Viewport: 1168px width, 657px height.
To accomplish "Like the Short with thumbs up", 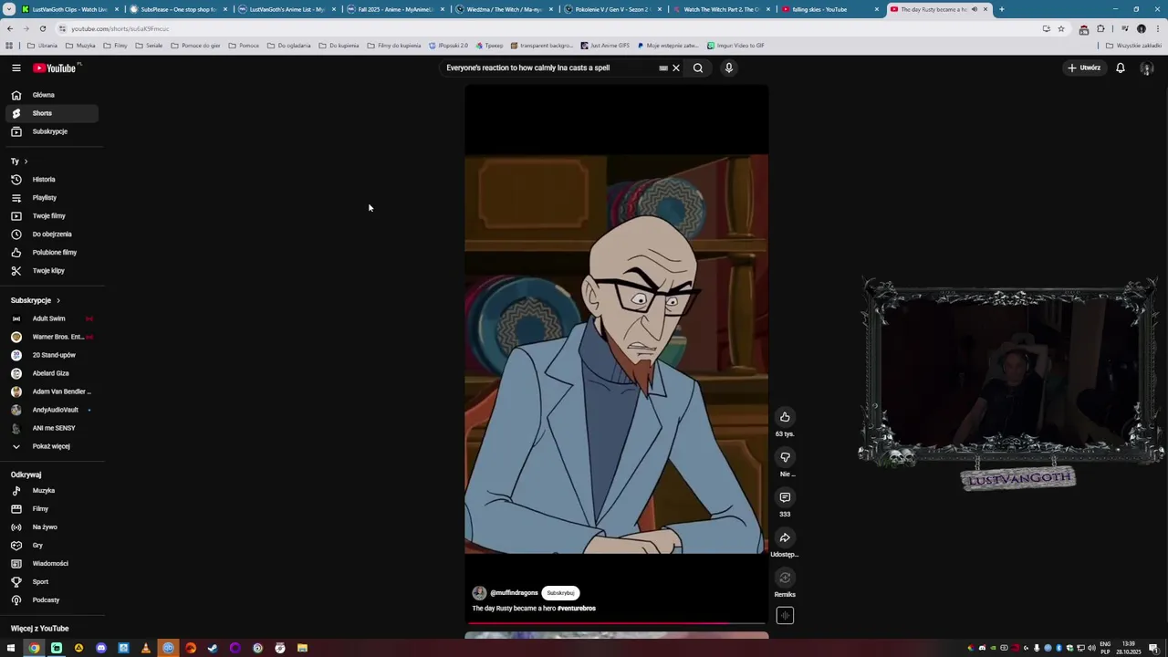I will tap(785, 417).
